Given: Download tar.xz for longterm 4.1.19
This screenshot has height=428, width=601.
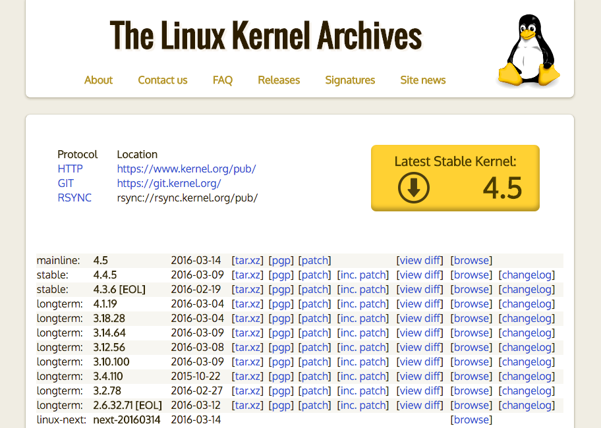Looking at the screenshot, I should tap(247, 304).
